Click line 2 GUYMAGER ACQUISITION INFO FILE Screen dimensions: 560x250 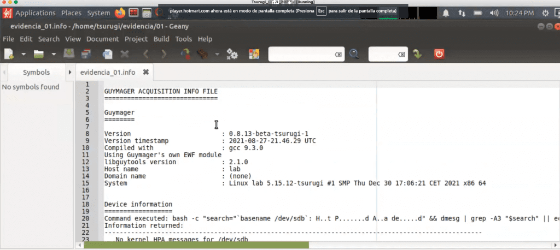[161, 91]
